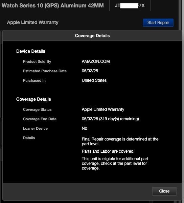Click the Apple Limited Warranty status value
184x203 pixels.
[103, 109]
